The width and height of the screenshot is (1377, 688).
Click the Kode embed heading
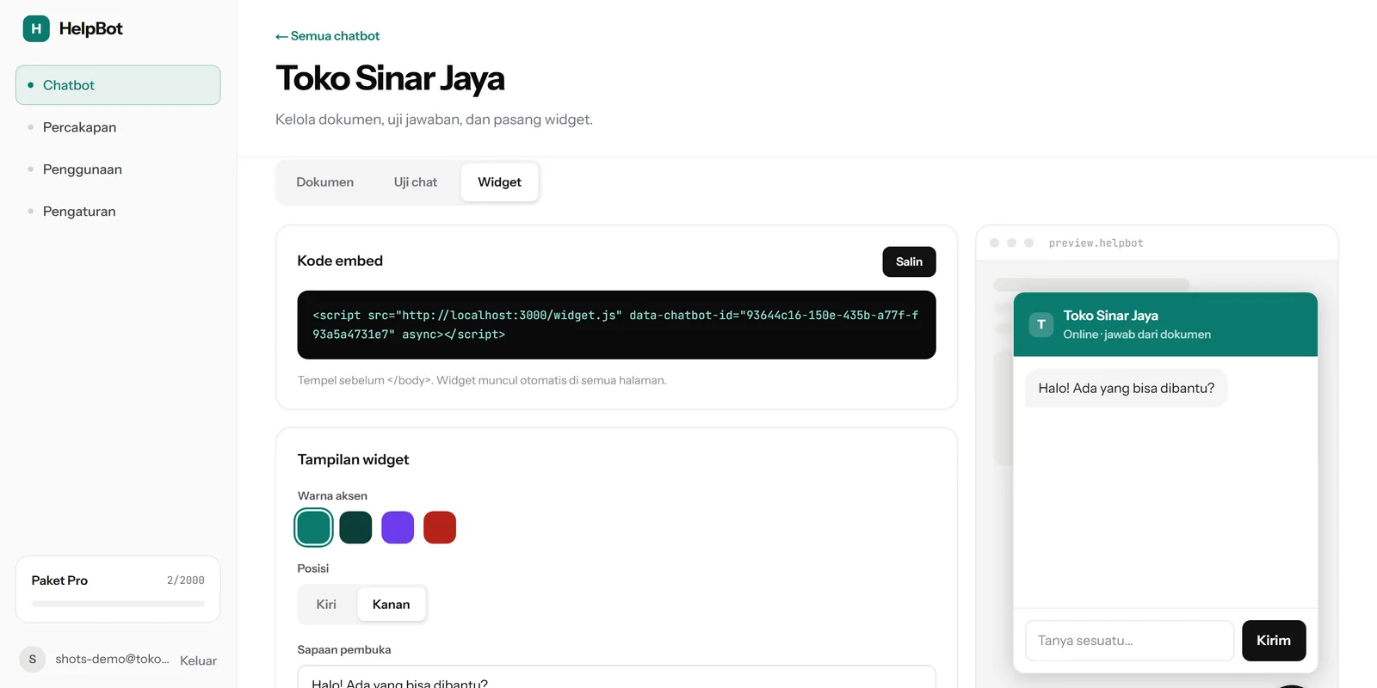pos(340,261)
